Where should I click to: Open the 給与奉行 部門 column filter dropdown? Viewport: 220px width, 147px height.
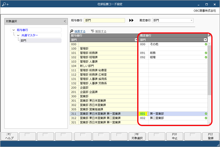pyautogui.click(x=136, y=40)
